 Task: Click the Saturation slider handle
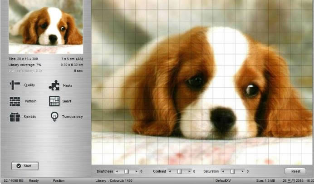click(x=233, y=171)
